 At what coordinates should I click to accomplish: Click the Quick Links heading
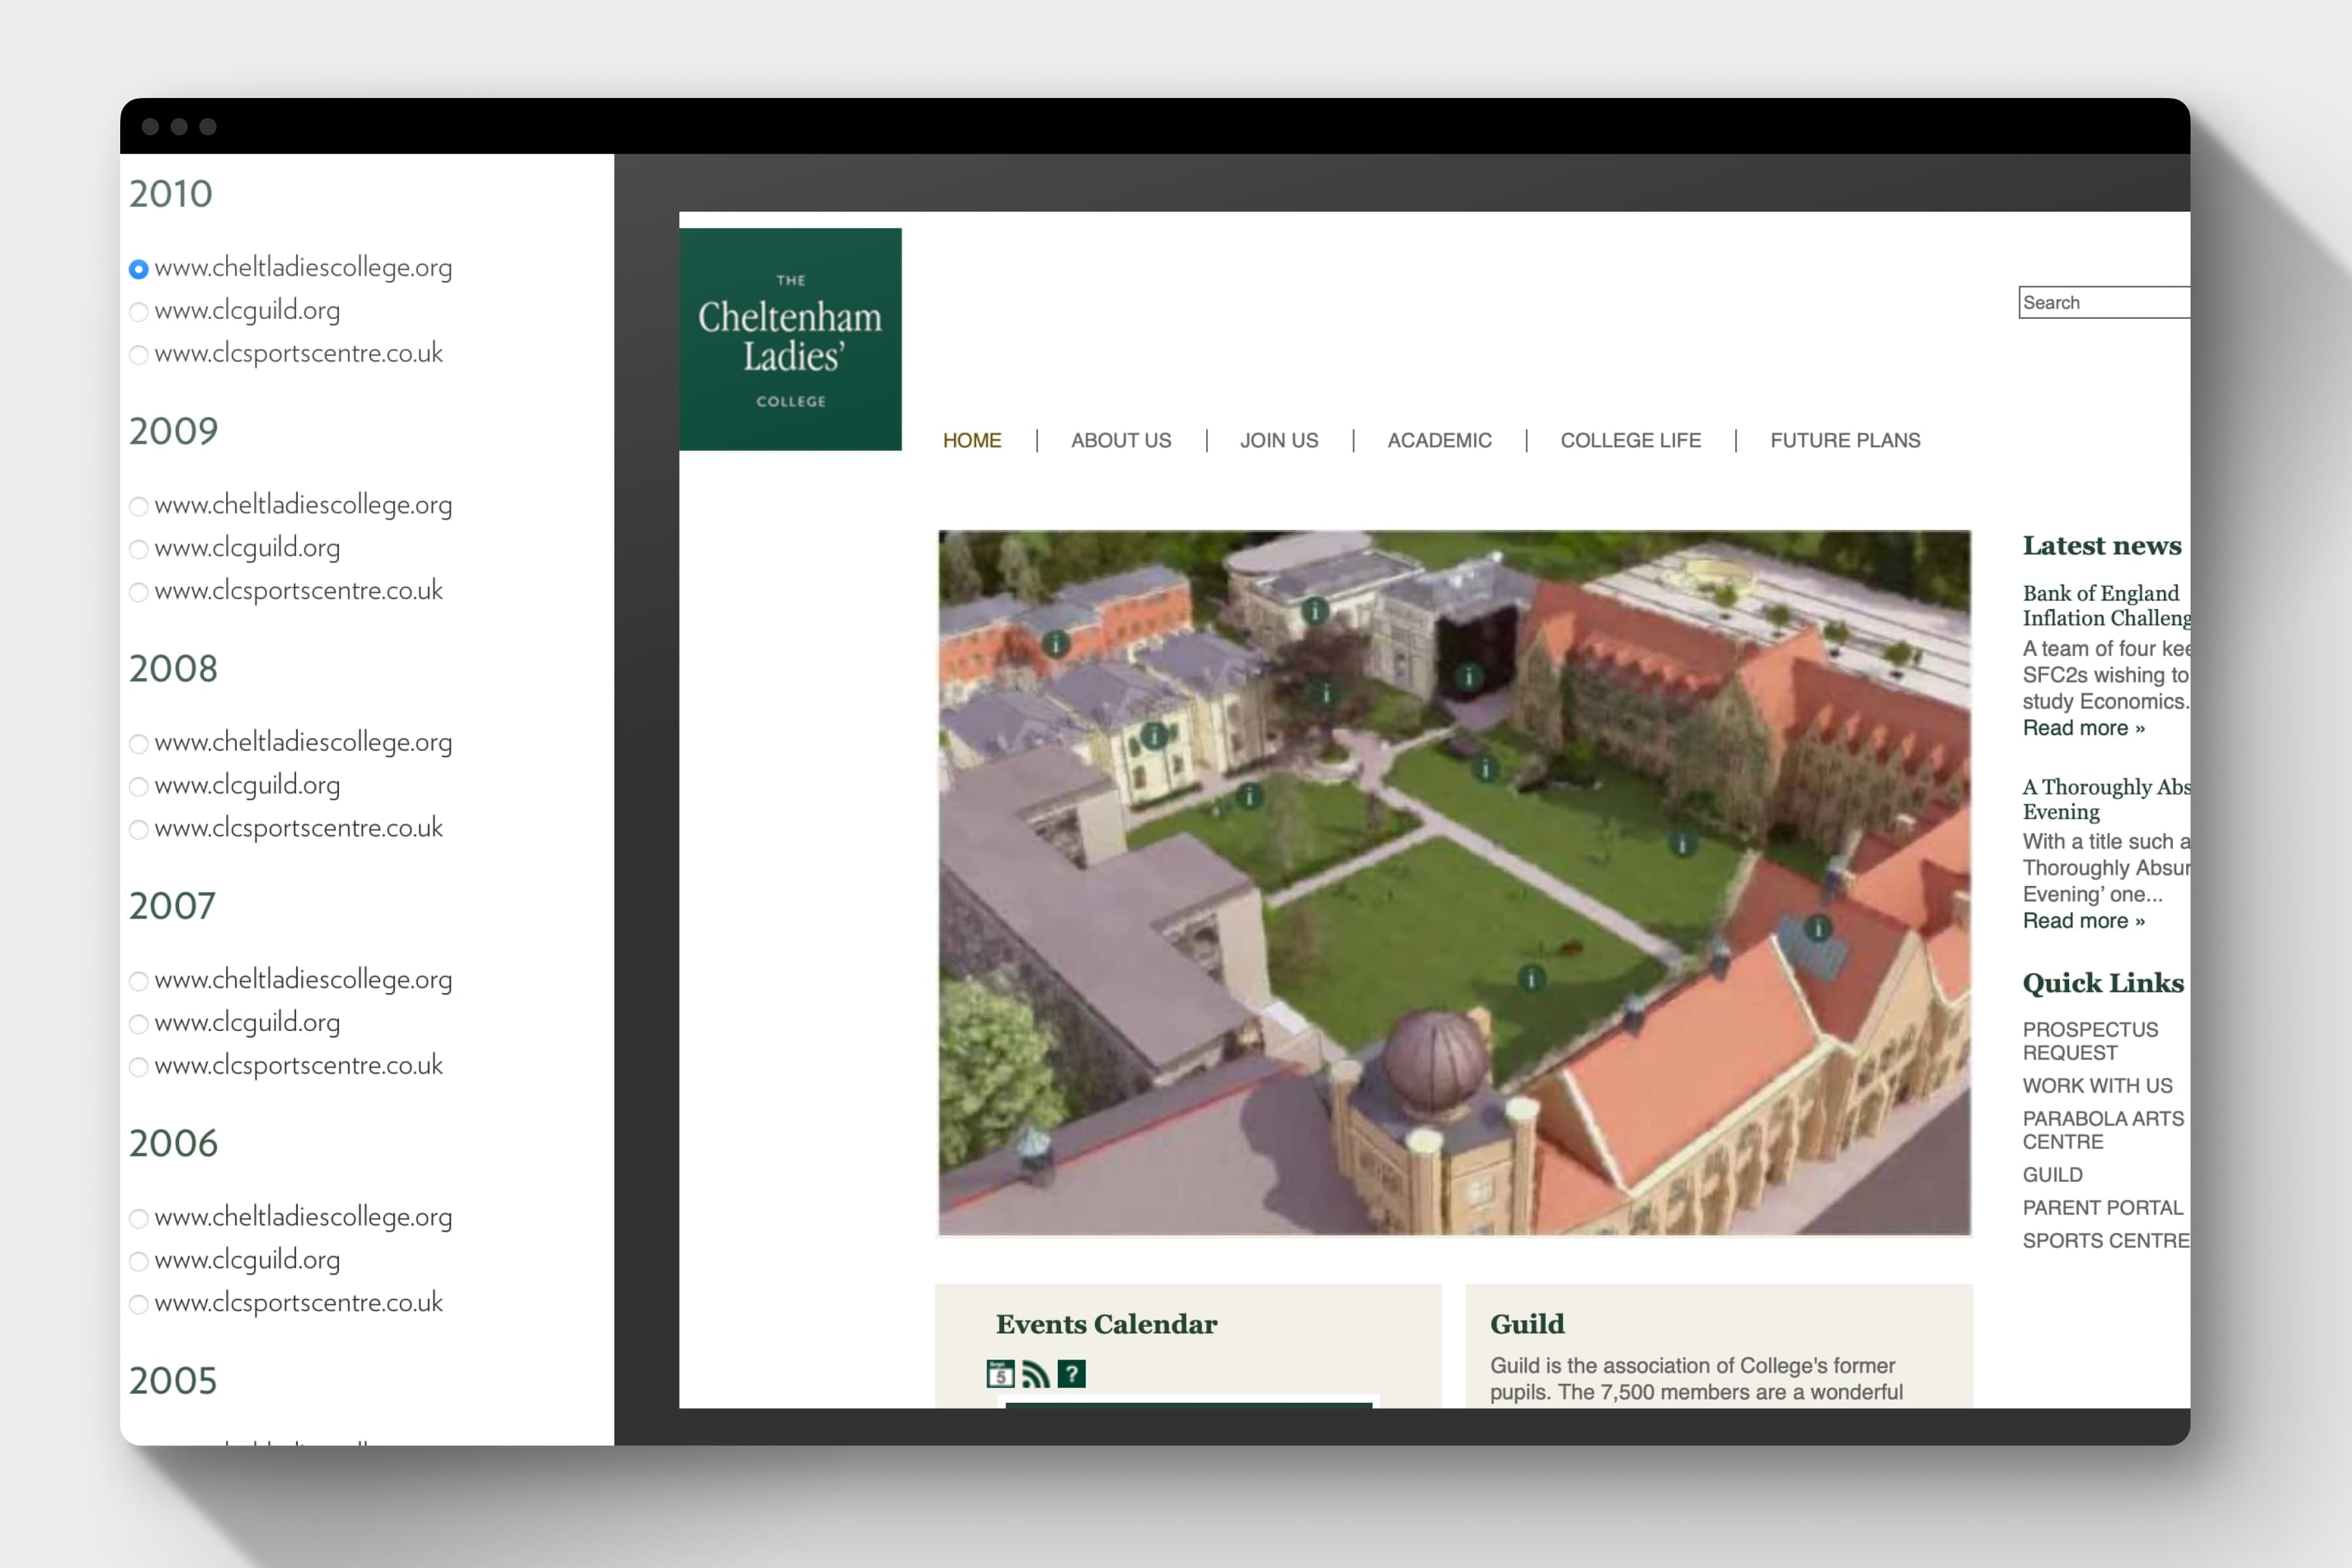[2103, 983]
